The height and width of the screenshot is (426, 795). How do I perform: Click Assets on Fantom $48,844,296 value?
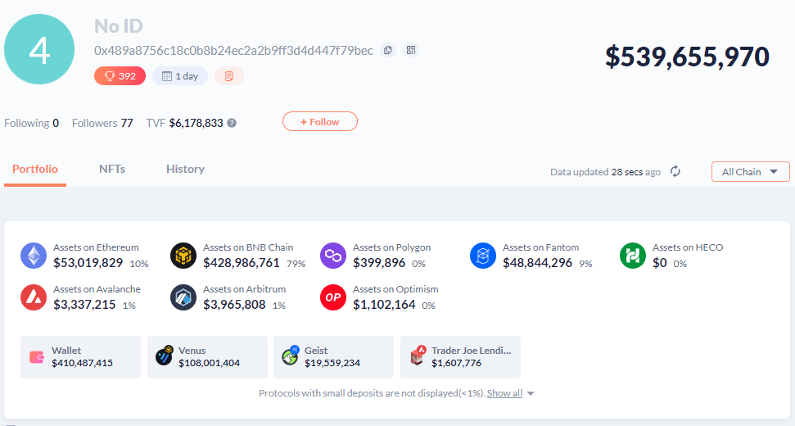[537, 263]
